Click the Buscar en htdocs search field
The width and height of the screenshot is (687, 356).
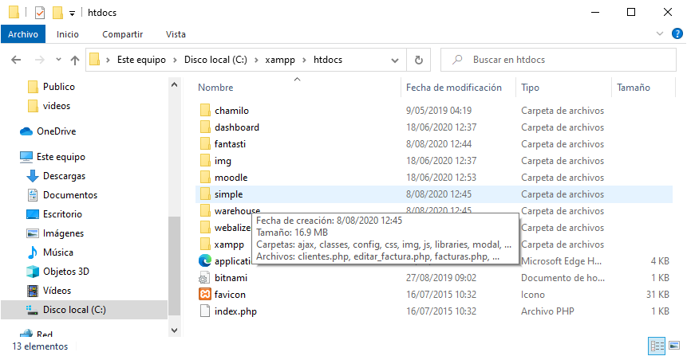(x=559, y=60)
